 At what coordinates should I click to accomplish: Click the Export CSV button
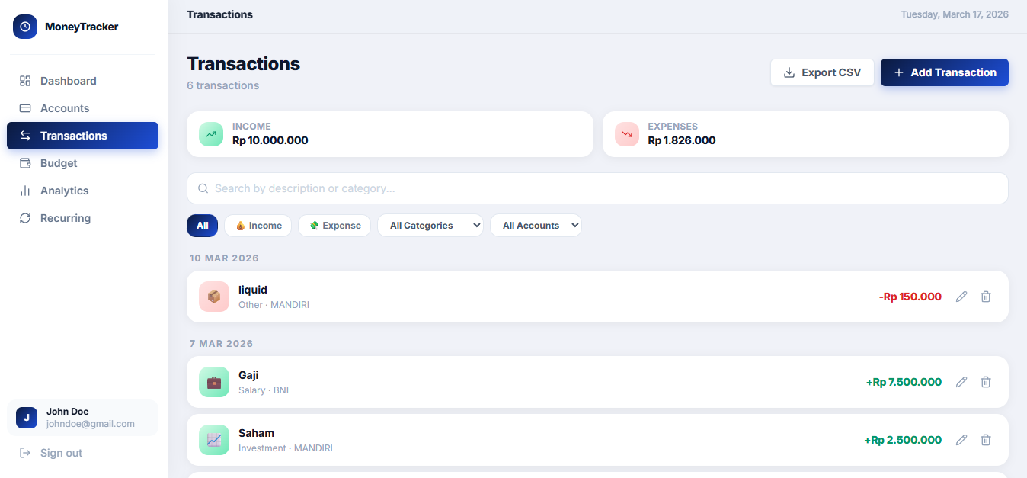pos(822,72)
